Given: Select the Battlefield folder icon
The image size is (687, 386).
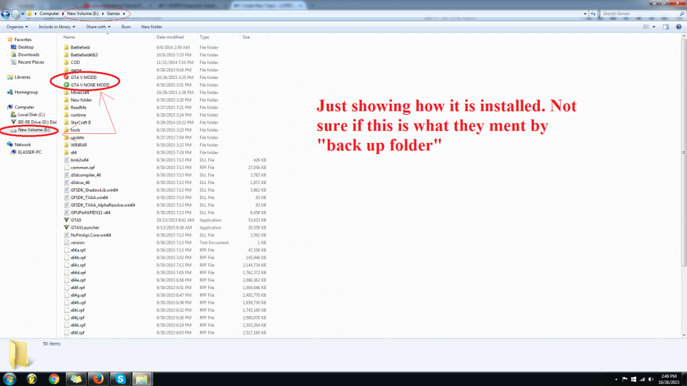Looking at the screenshot, I should point(66,47).
